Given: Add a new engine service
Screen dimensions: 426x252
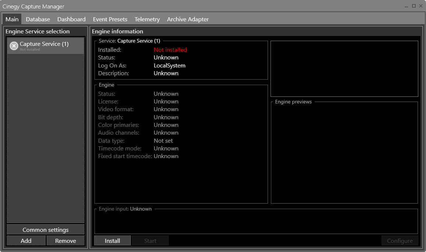Looking at the screenshot, I should pos(26,241).
